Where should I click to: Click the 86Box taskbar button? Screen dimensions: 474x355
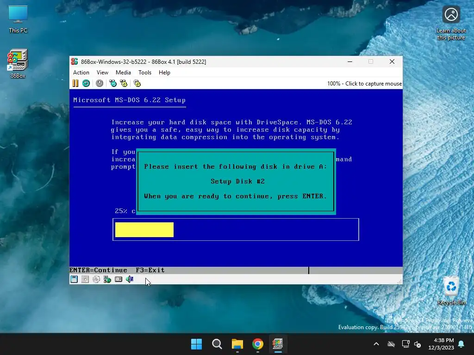tap(278, 344)
